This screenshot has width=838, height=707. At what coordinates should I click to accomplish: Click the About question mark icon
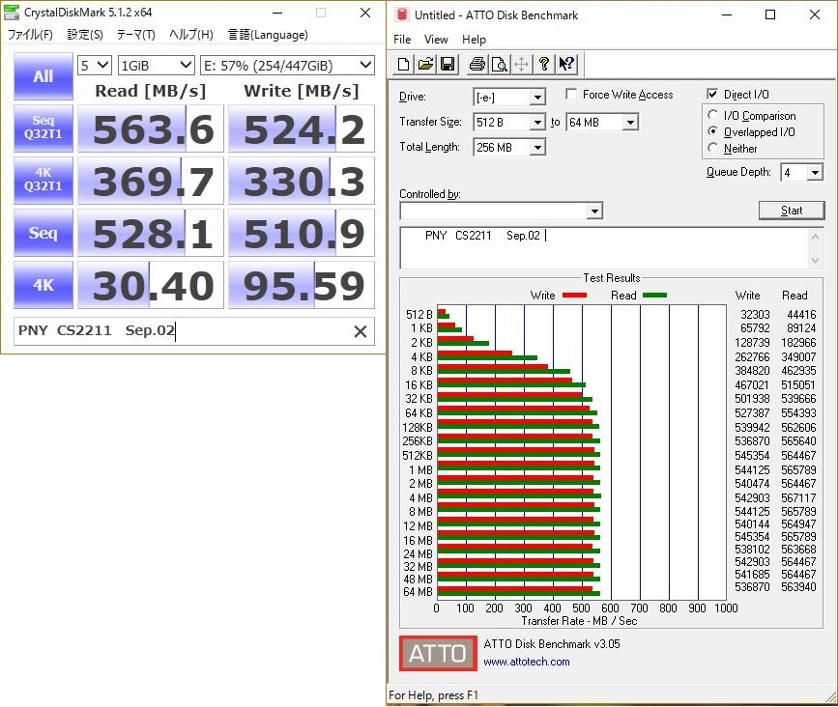[x=543, y=65]
